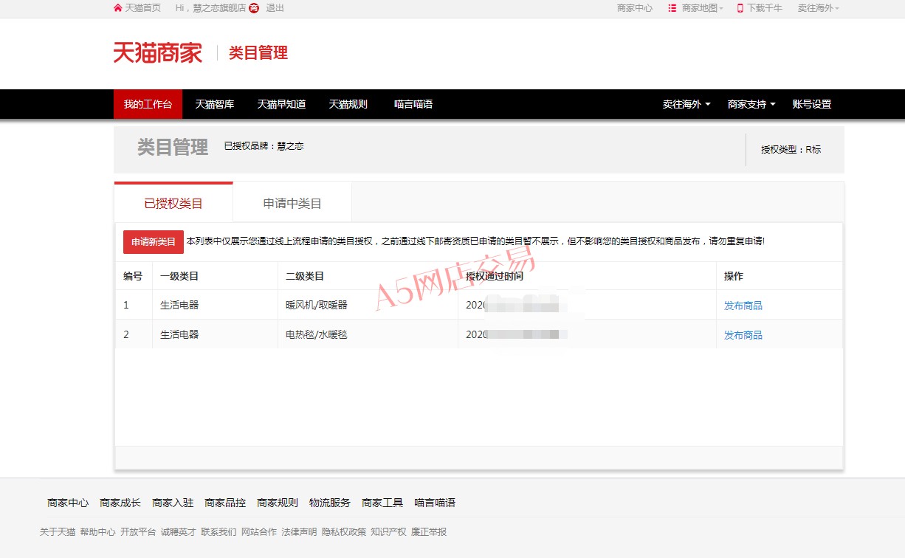Click the red 类目管理 header title

[258, 52]
